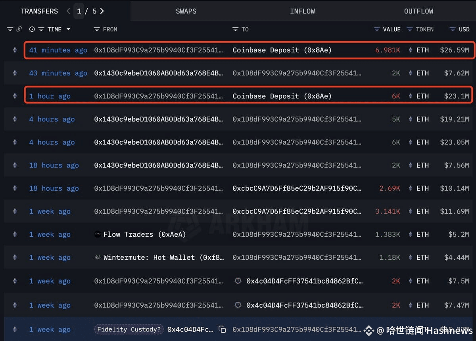Click the 6.981K value cell
The image size is (476, 341).
tap(388, 50)
